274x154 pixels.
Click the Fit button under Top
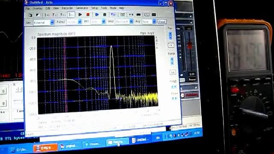[171, 45]
